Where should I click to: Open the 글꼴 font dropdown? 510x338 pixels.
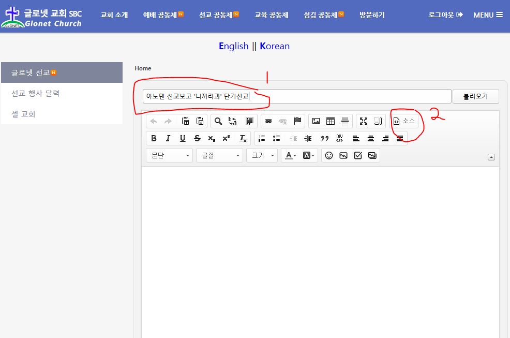pos(219,155)
